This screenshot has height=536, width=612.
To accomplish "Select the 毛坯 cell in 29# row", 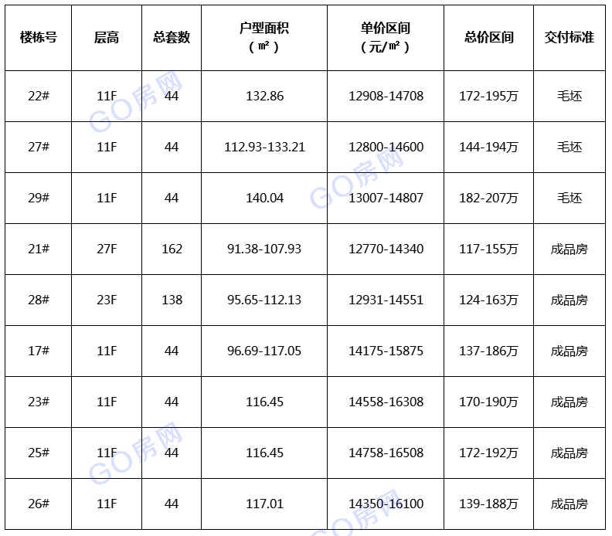I will tap(569, 198).
